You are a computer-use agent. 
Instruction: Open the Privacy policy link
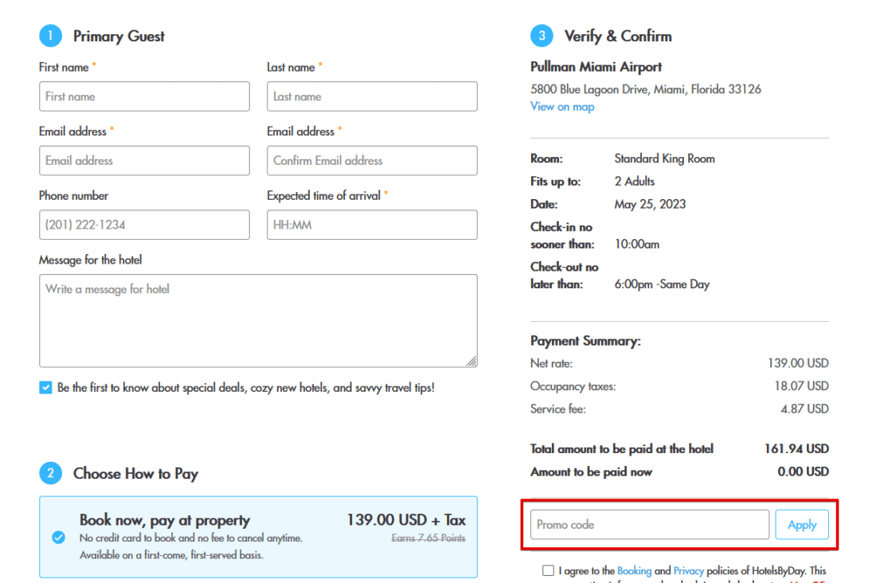(x=689, y=570)
